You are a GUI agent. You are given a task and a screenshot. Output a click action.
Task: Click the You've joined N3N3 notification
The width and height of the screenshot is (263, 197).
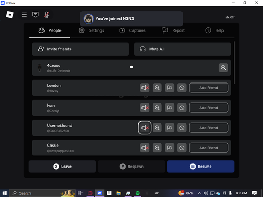pyautogui.click(x=131, y=19)
